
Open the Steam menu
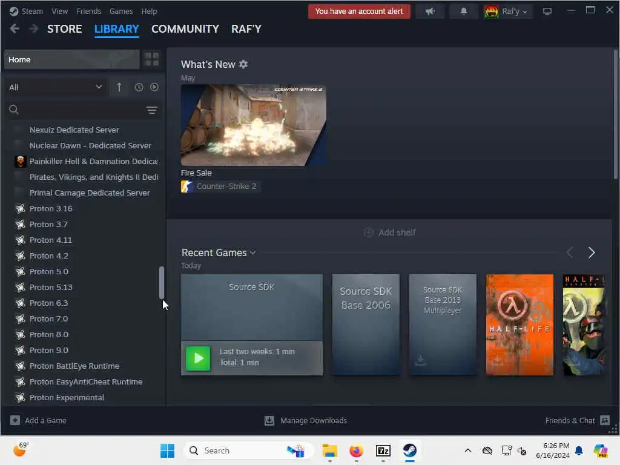[32, 11]
